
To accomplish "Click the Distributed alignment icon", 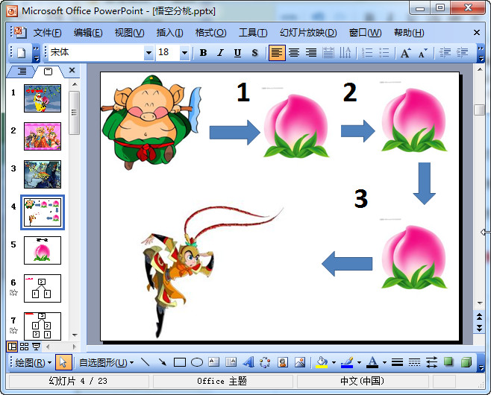I will coord(328,52).
